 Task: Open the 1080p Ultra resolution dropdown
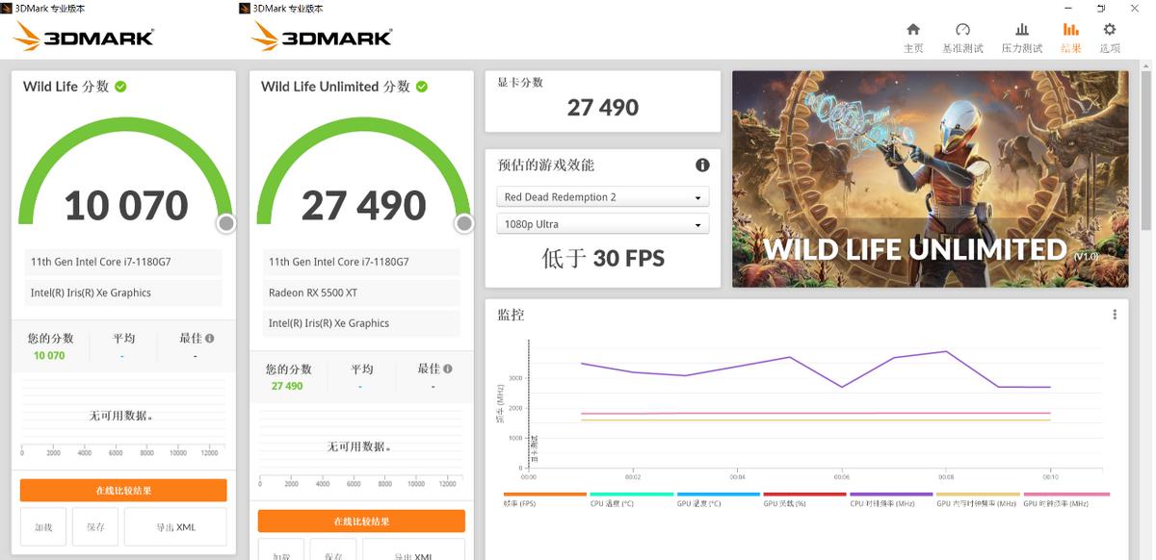point(602,223)
